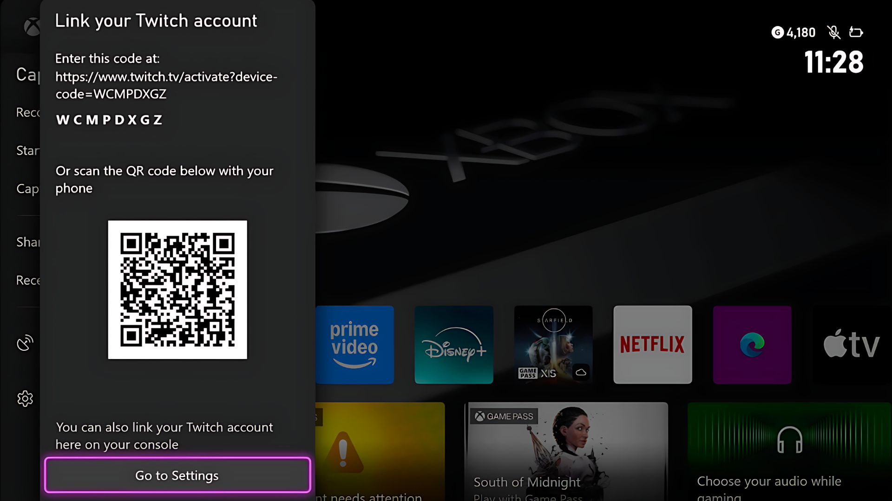Open the Xbox logo guide icon
Screen dimensions: 892x501
(32, 27)
